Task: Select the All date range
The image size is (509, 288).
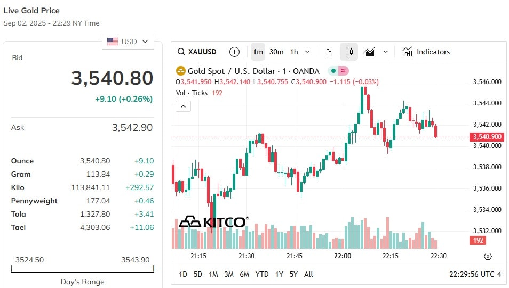Action: pos(308,274)
